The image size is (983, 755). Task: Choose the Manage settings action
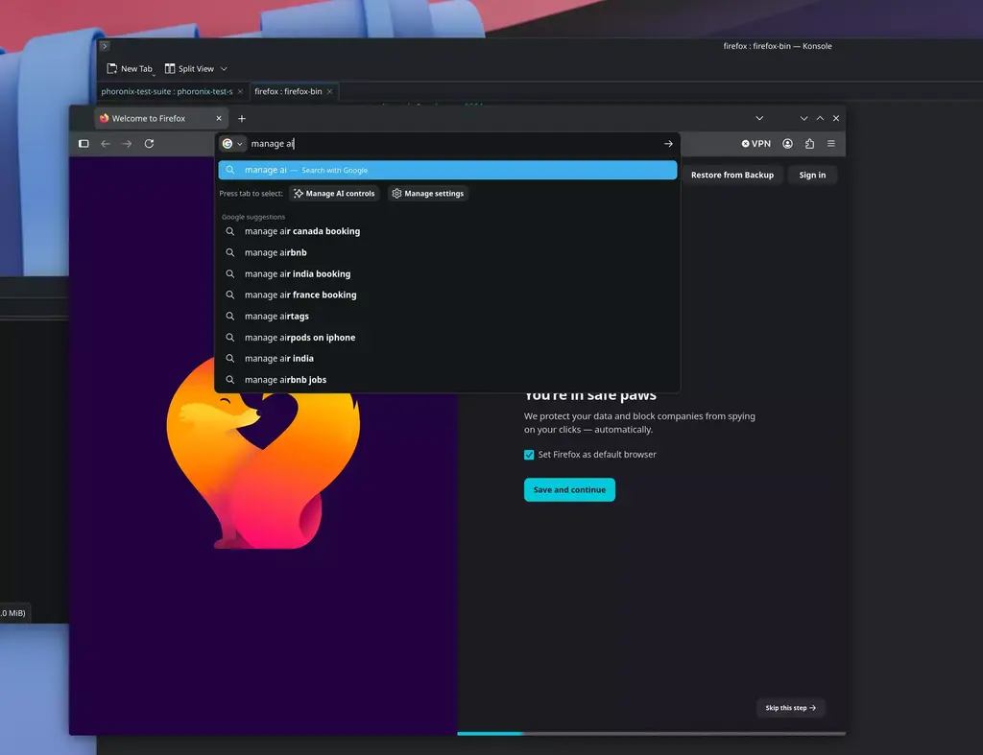(x=428, y=194)
